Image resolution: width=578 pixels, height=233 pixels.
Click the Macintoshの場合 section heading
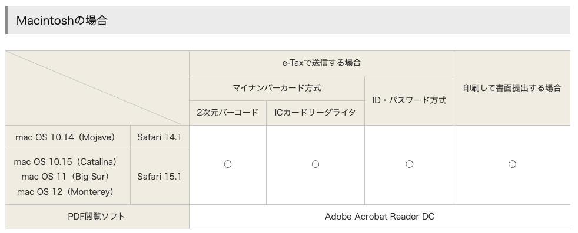62,20
